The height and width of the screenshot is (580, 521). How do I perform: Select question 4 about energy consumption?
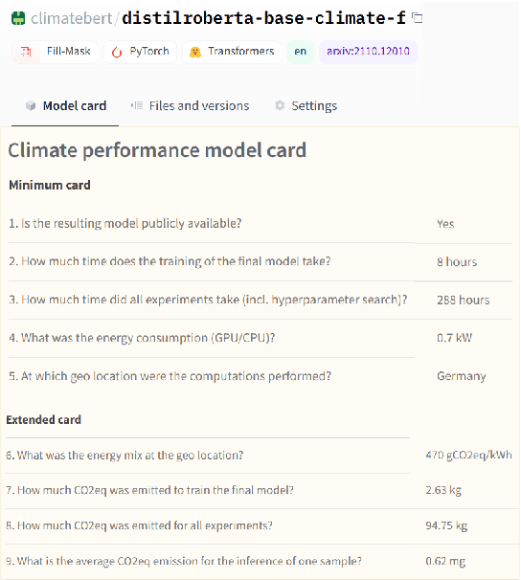(x=142, y=338)
